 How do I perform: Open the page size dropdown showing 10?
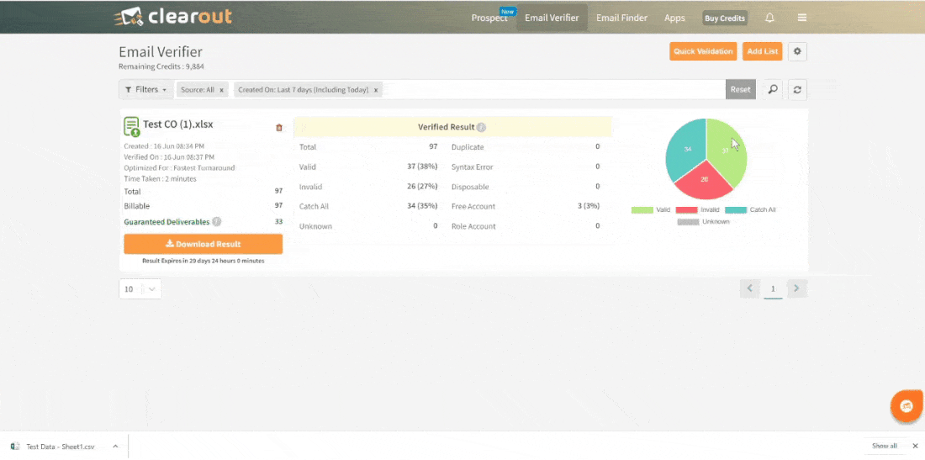[140, 289]
